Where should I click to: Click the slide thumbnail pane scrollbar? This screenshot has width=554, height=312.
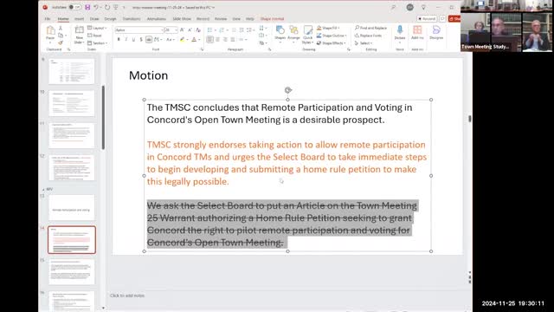[103, 117]
